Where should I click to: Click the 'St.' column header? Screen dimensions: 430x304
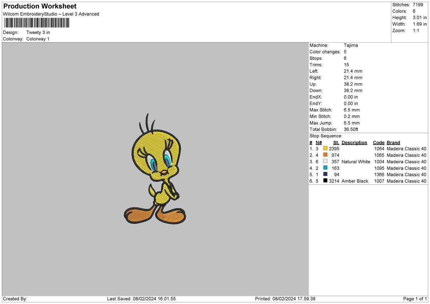coord(336,142)
